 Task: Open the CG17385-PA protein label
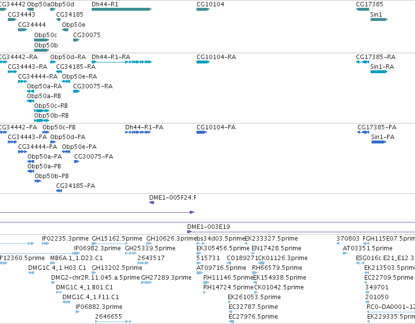coord(377,127)
